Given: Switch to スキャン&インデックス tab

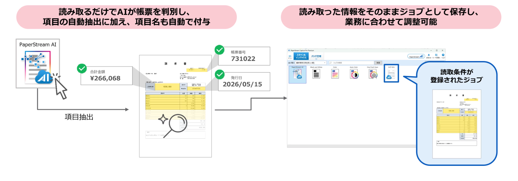Looking at the screenshot, I should coord(301,56).
